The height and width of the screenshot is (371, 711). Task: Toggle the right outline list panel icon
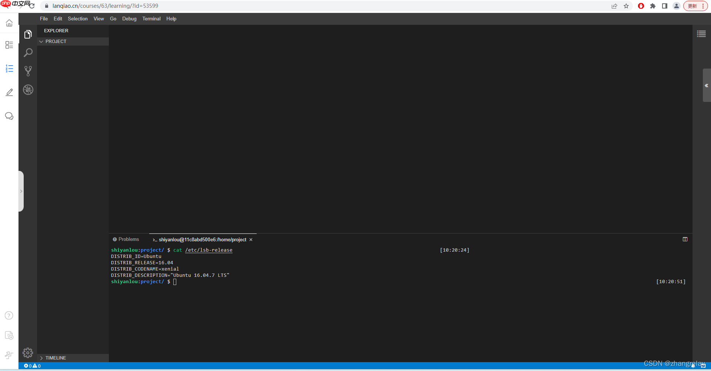tap(701, 34)
